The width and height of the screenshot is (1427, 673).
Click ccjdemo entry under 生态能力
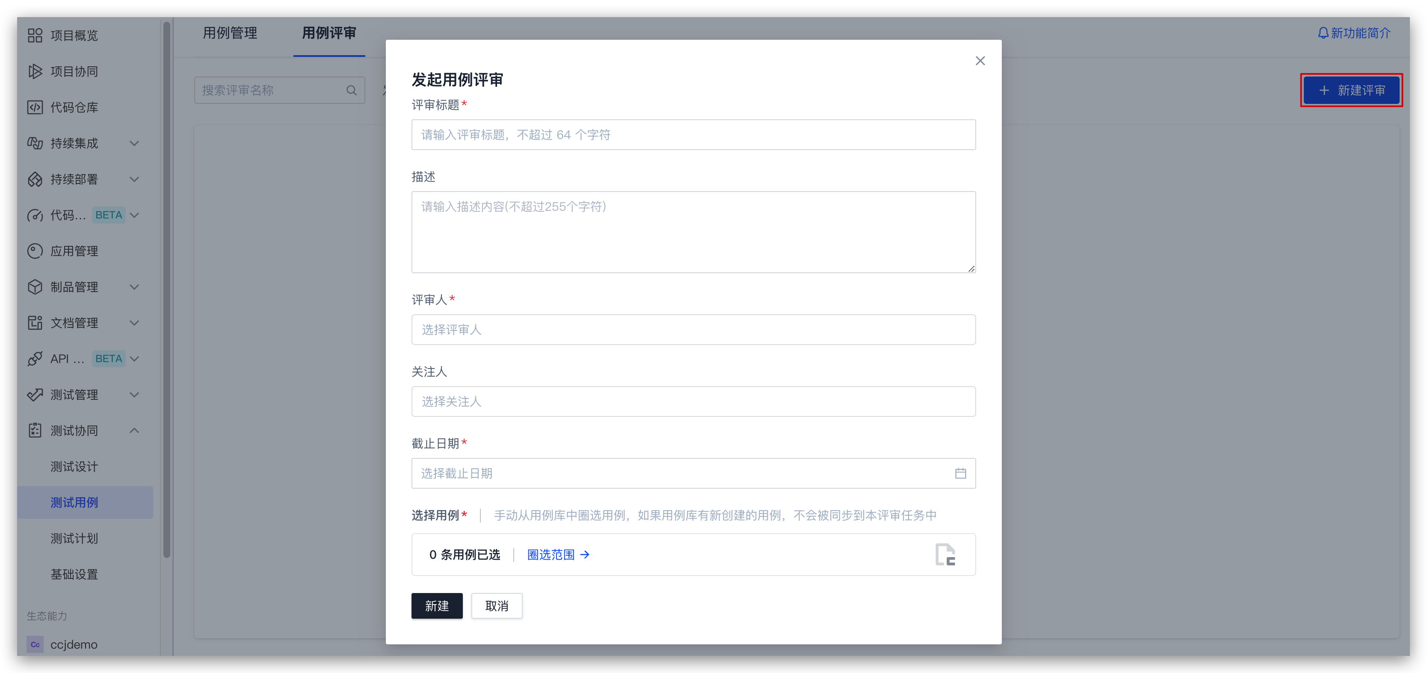[74, 645]
